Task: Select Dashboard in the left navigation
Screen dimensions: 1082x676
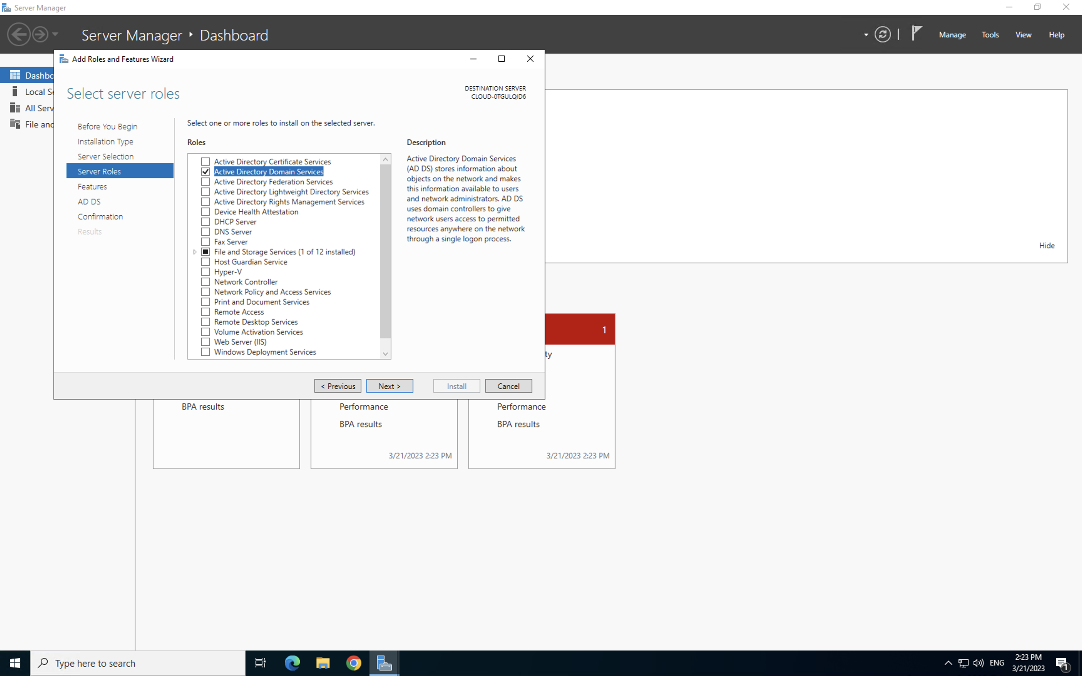Action: (27, 75)
